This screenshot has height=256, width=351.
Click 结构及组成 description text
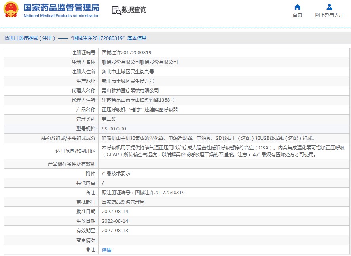[x=208, y=138]
